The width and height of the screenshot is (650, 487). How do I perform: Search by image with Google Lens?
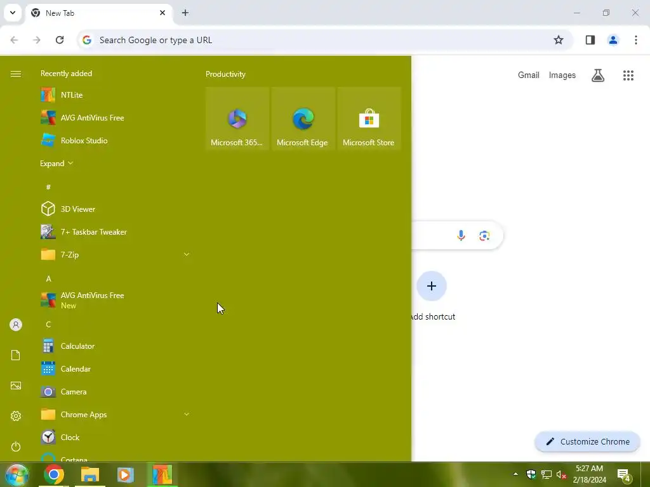coord(484,236)
